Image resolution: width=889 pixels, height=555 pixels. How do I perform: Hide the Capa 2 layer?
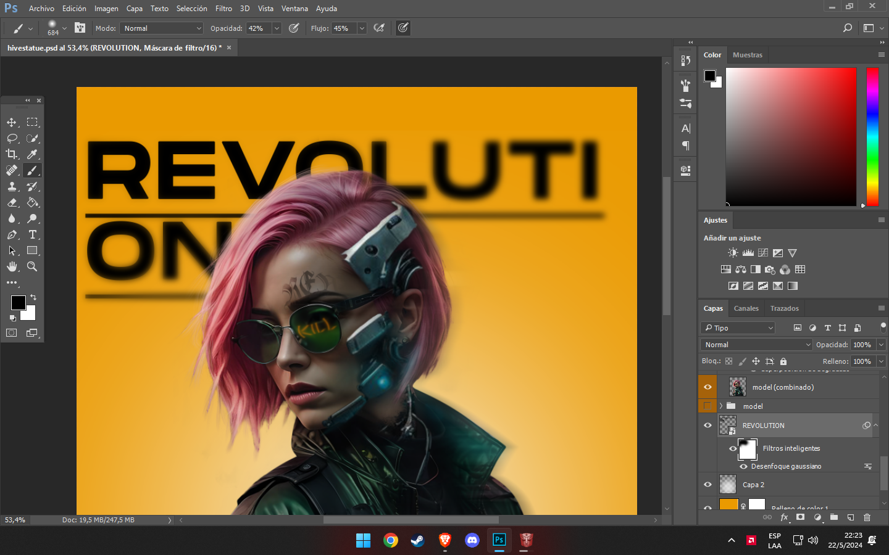point(707,485)
